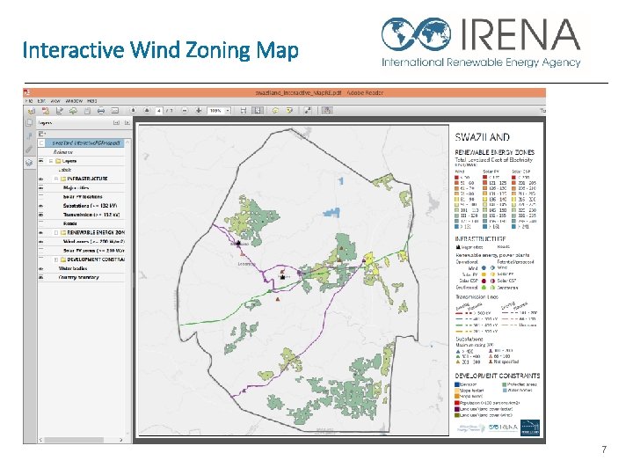Image resolution: width=633 pixels, height=475 pixels.
Task: Zoom out with the minus button
Action: point(185,110)
